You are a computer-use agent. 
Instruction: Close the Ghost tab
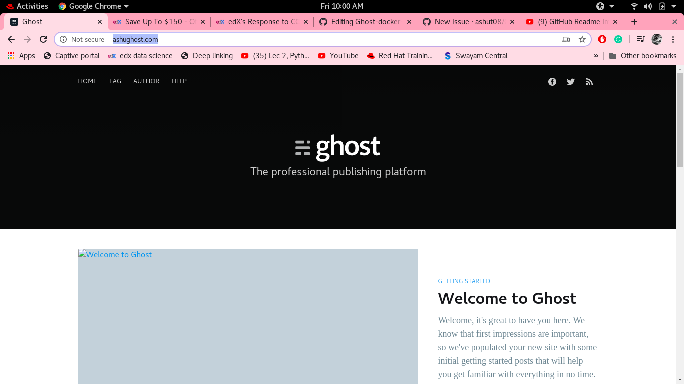pos(100,22)
